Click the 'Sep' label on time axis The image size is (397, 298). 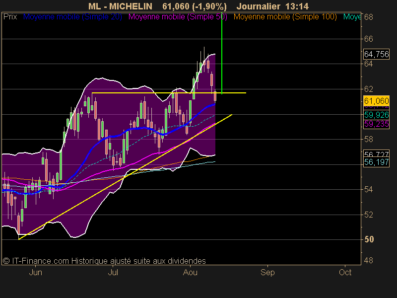point(267,272)
